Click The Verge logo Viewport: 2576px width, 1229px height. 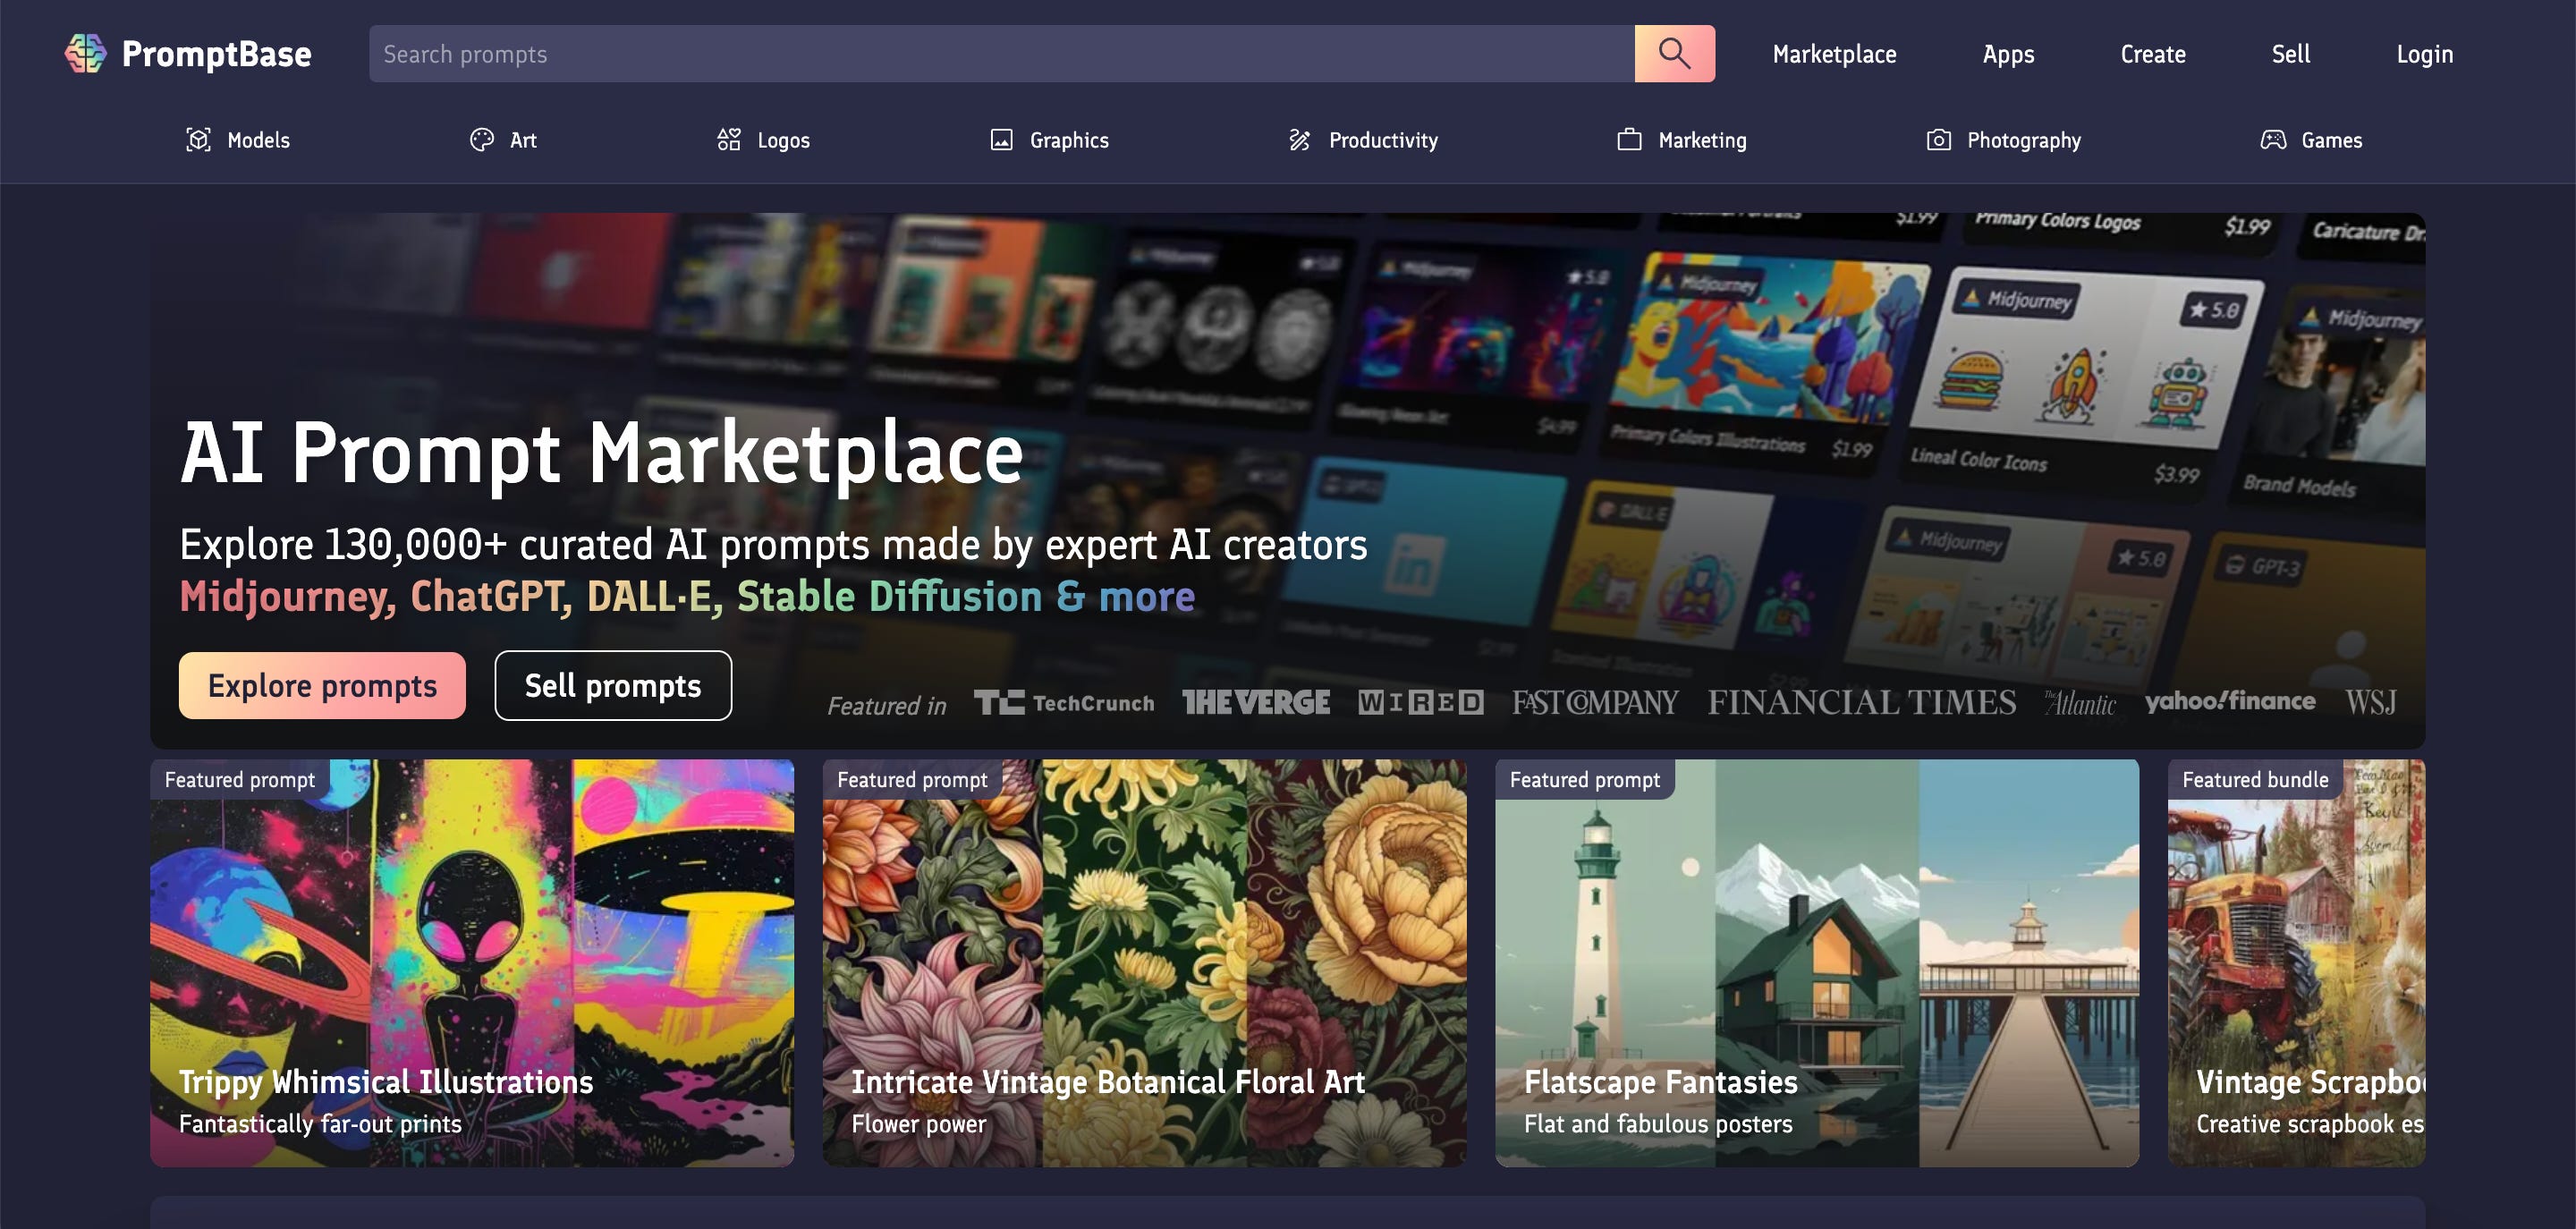pos(1256,703)
